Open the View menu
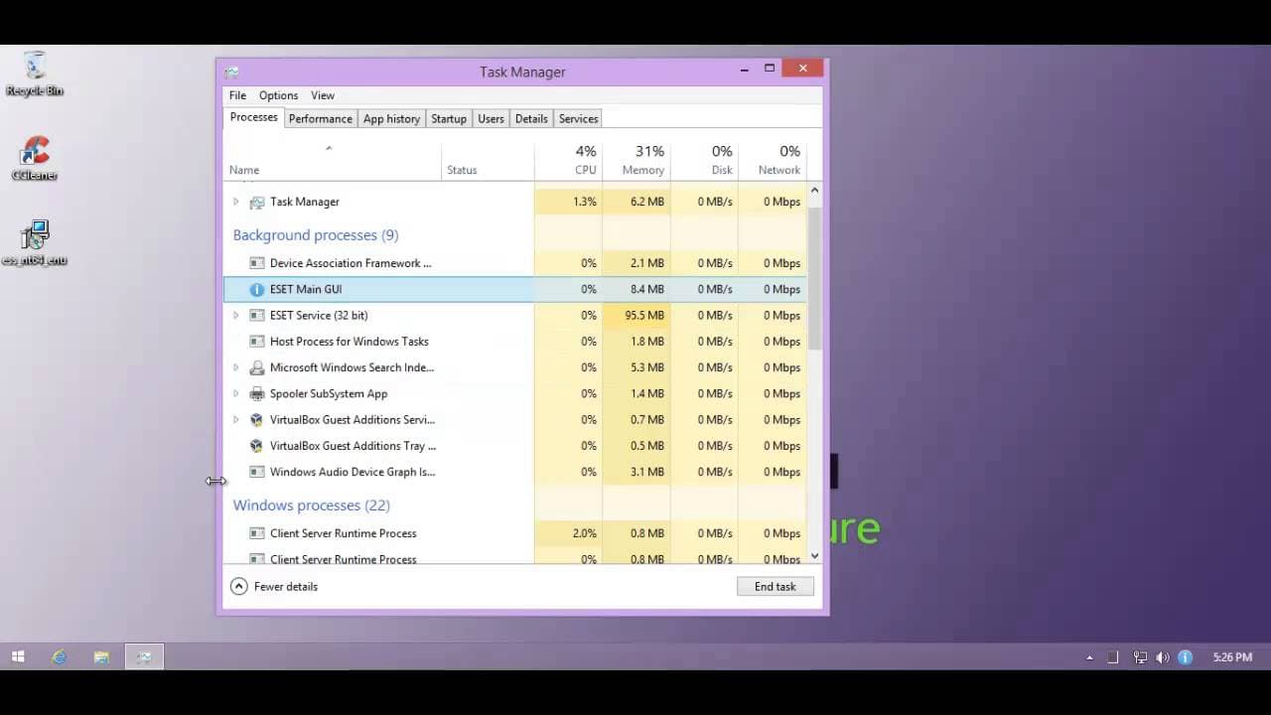 point(323,95)
